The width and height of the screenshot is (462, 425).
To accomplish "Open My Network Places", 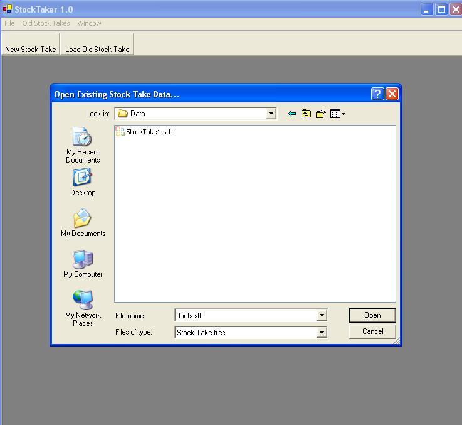I will (x=83, y=308).
